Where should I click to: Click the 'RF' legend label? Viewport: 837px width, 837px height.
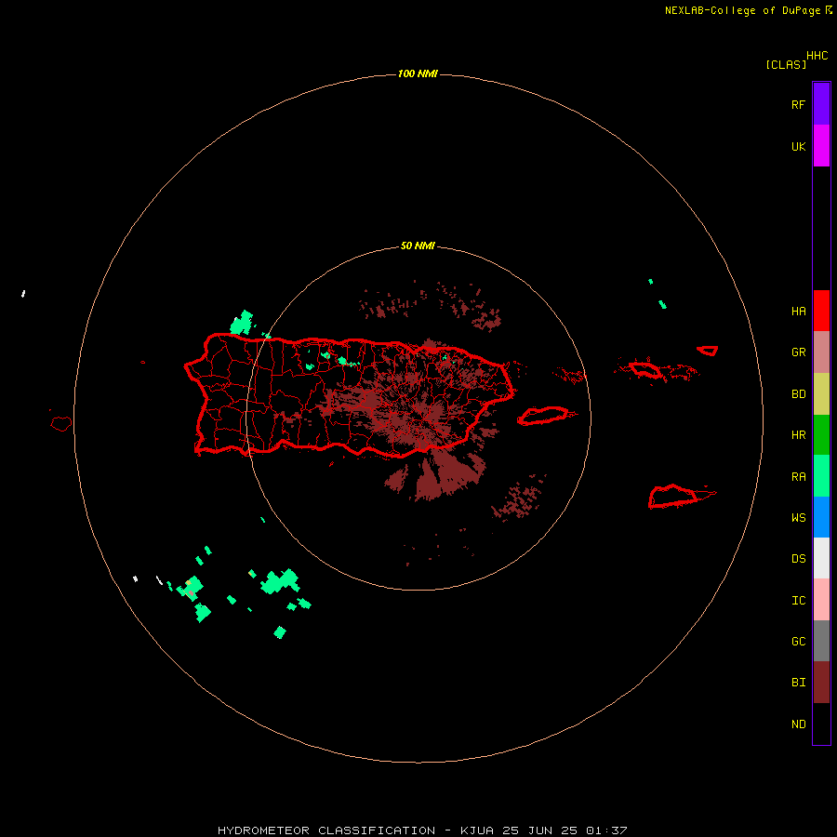point(799,104)
